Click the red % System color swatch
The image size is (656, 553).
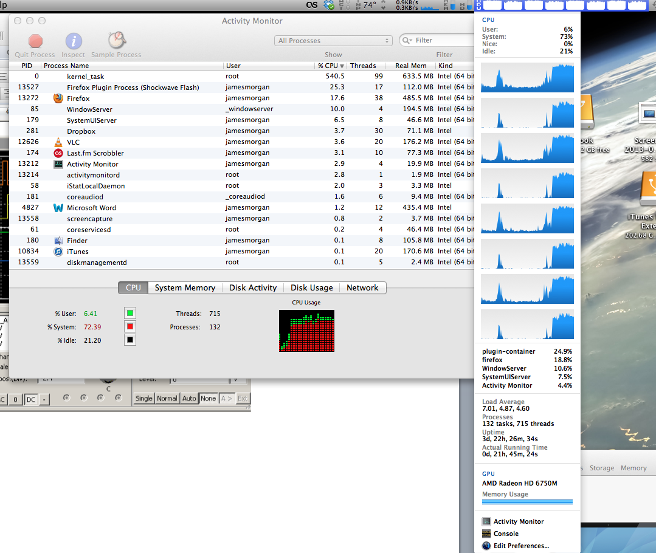130,327
